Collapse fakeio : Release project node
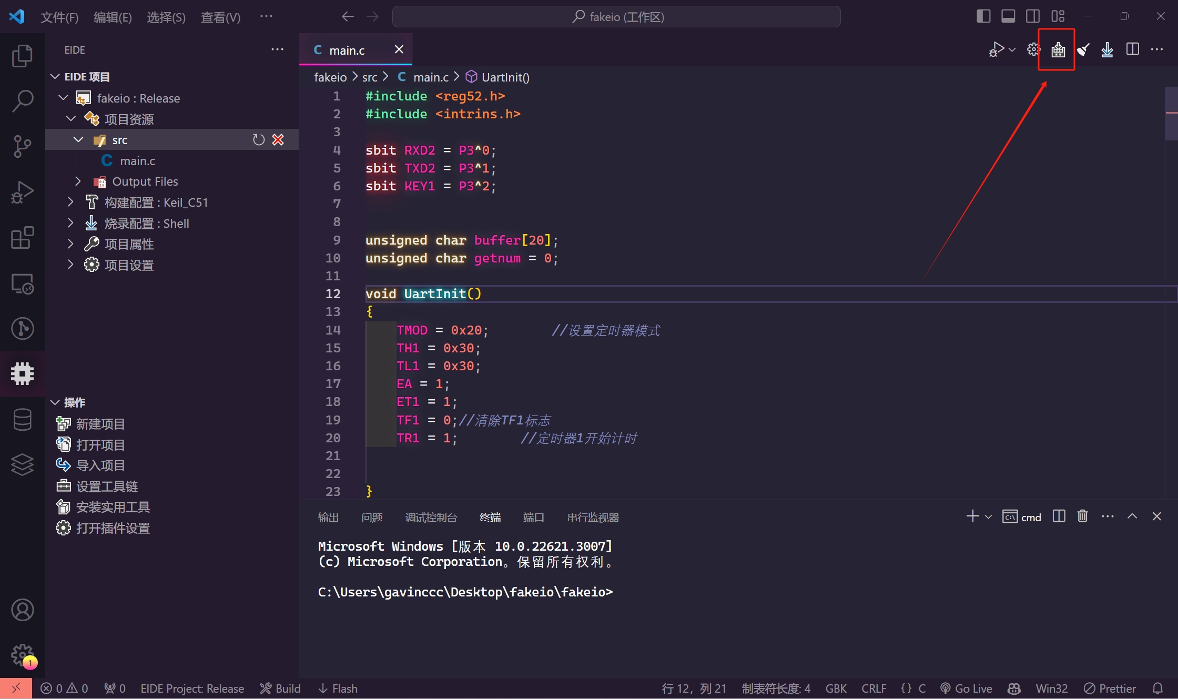Screen dimensions: 1178x699 64,98
